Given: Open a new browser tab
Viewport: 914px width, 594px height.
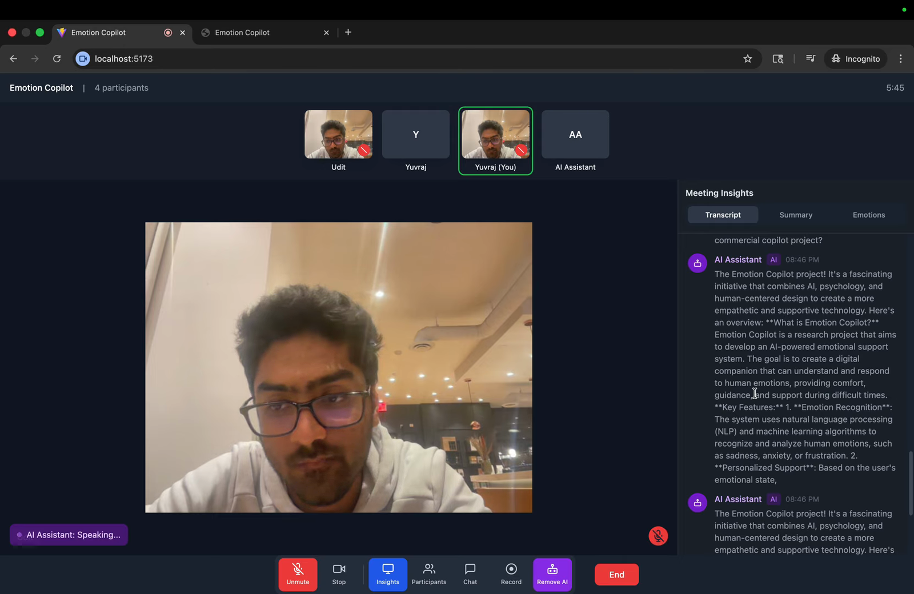Looking at the screenshot, I should tap(348, 32).
